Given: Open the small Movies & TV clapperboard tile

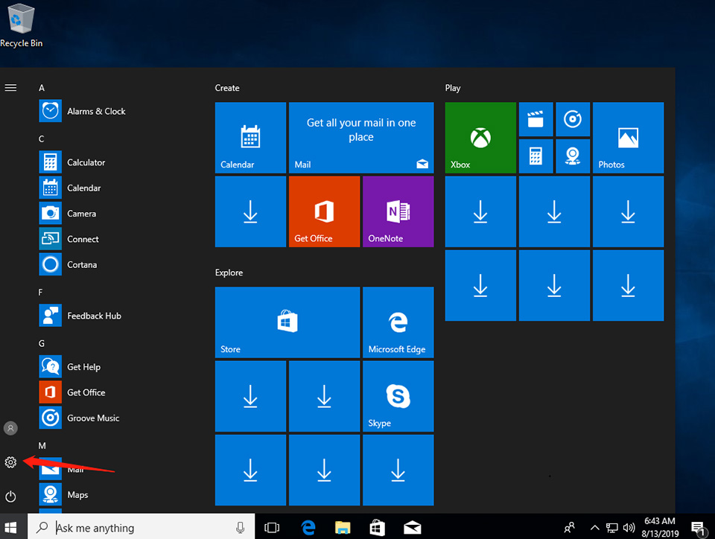Looking at the screenshot, I should (536, 119).
